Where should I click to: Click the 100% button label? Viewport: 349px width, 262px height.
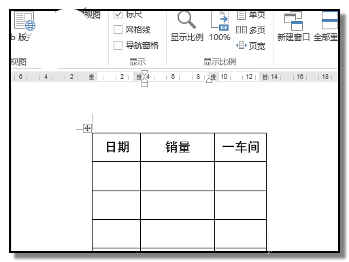click(x=220, y=37)
